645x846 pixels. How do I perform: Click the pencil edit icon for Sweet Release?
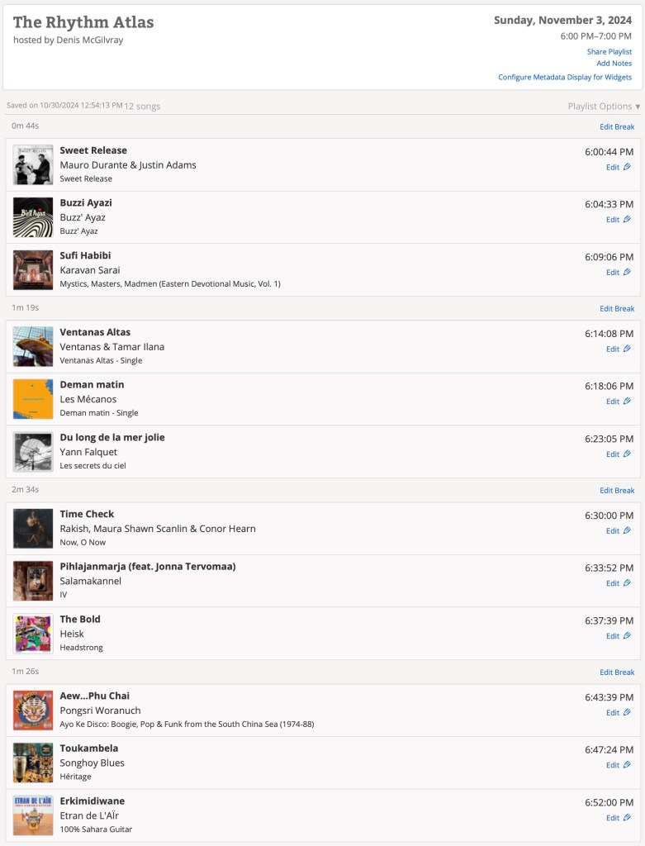[627, 167]
